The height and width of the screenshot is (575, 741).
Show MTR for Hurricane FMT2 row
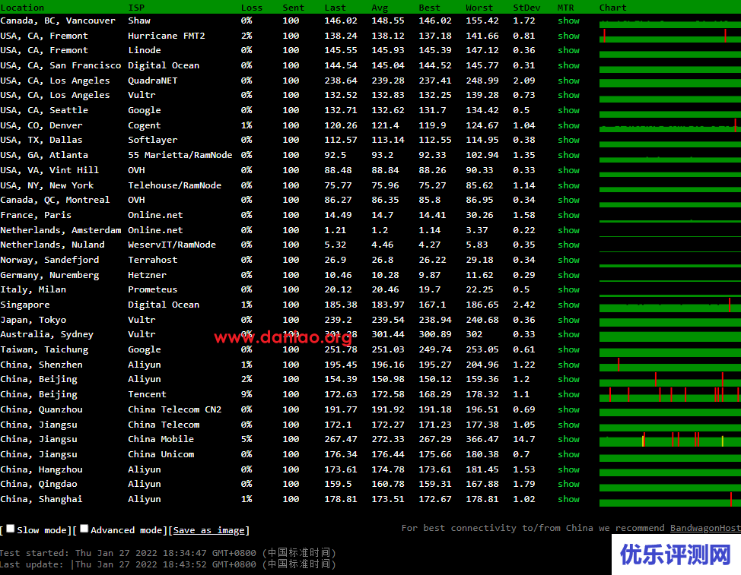point(568,36)
